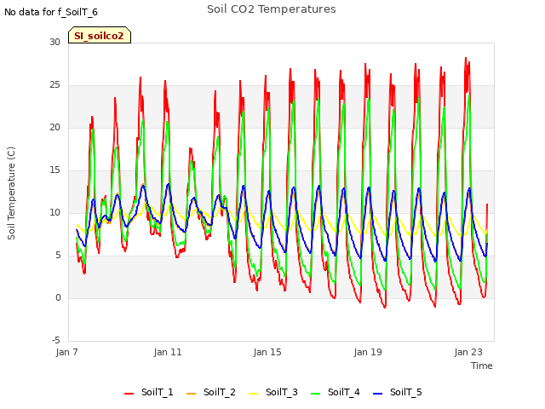Click the 10 y-axis tick label
The height and width of the screenshot is (409, 545).
pyautogui.click(x=54, y=212)
